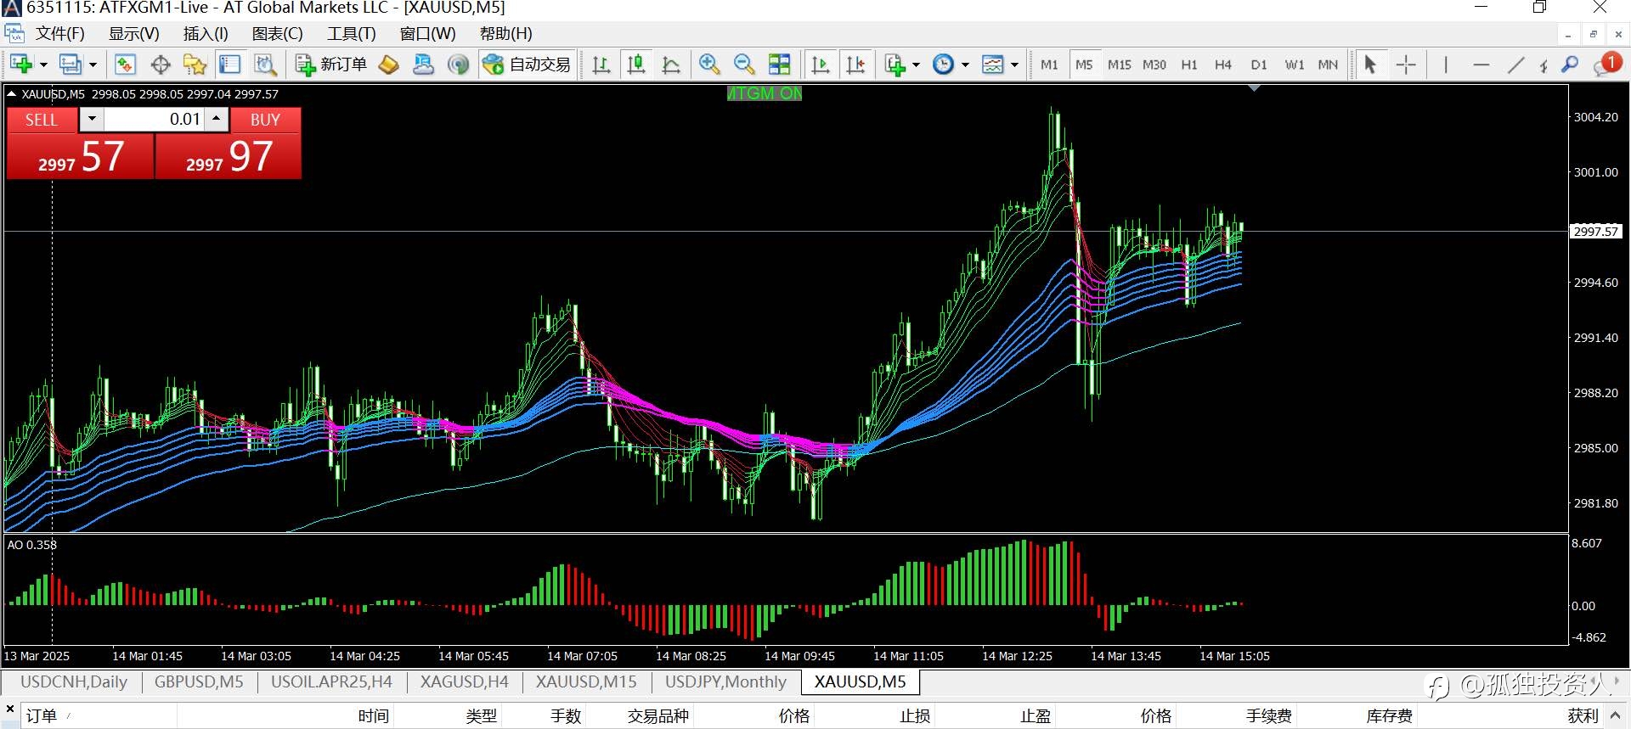Toggle the chart auto-scroll button

click(821, 64)
